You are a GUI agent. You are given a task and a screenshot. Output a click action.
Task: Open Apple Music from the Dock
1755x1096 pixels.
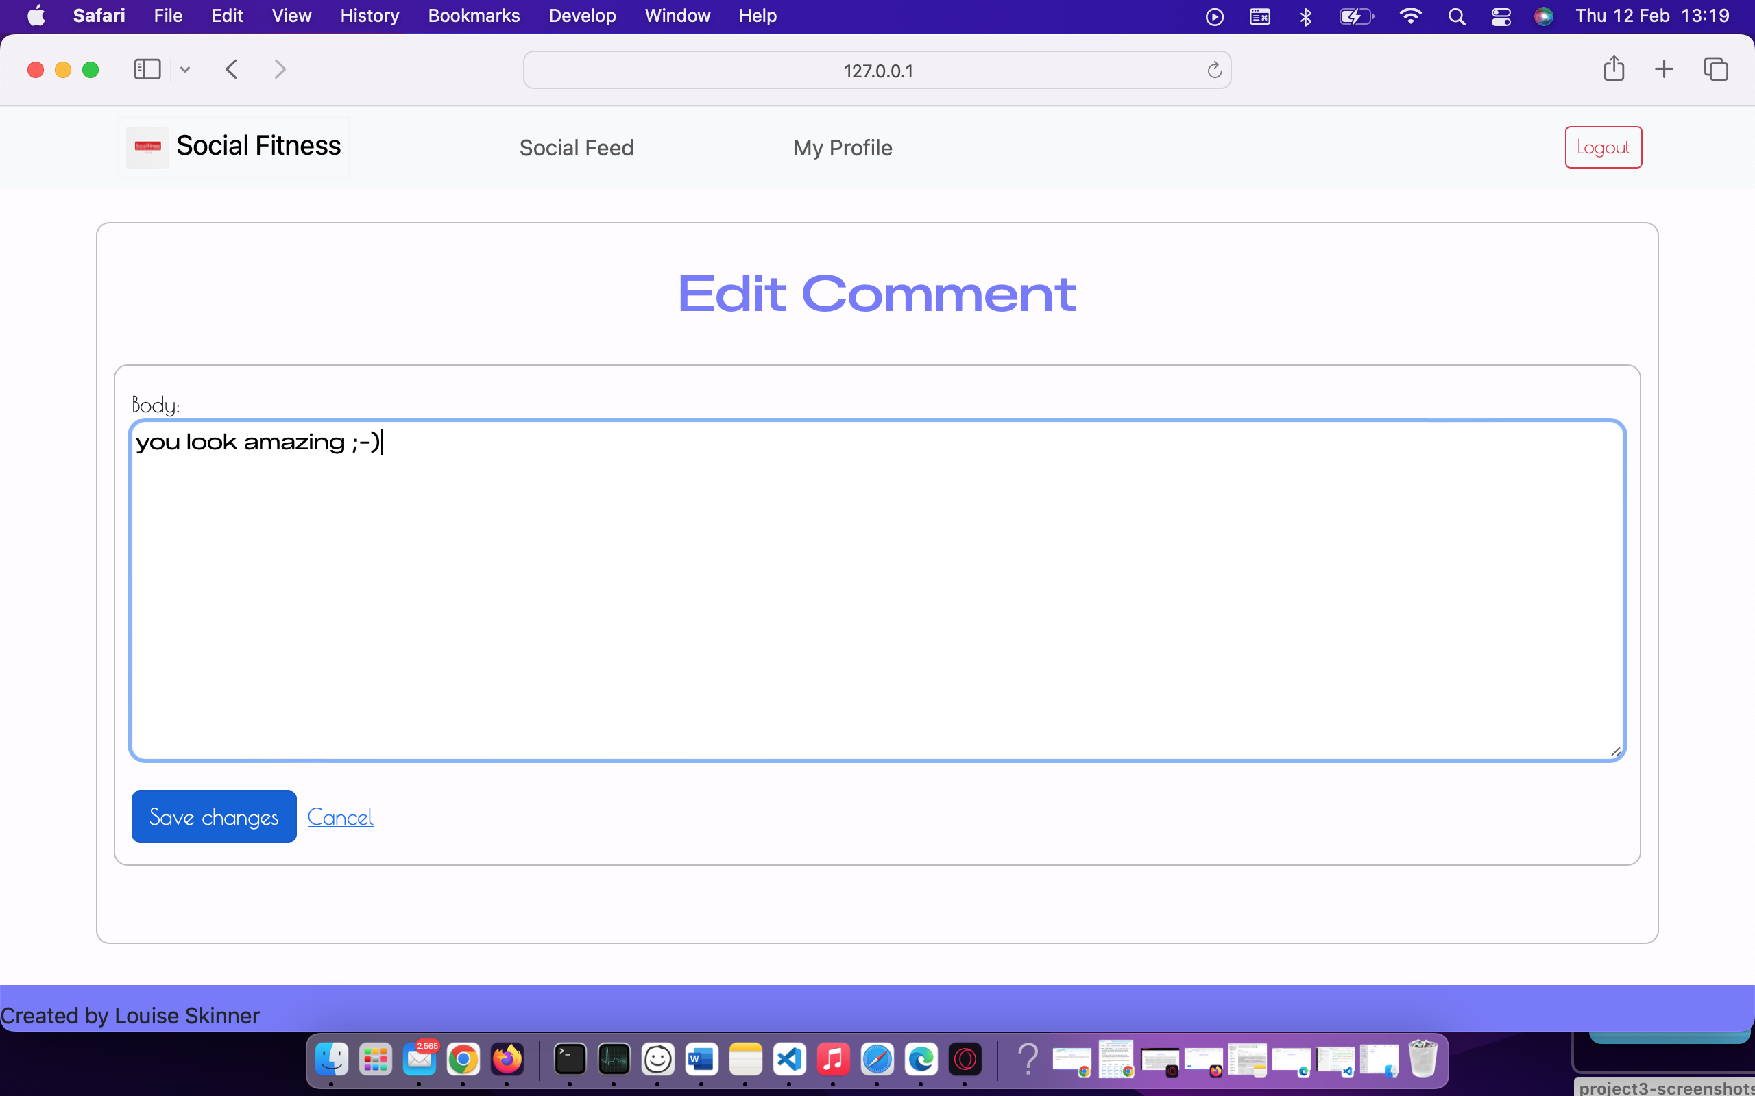pos(833,1059)
